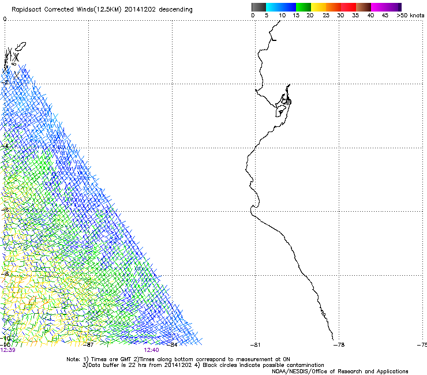This screenshot has height=375, width=427.
Task: Click the magenta 40-45 knots color segment
Action: pyautogui.click(x=379, y=7)
